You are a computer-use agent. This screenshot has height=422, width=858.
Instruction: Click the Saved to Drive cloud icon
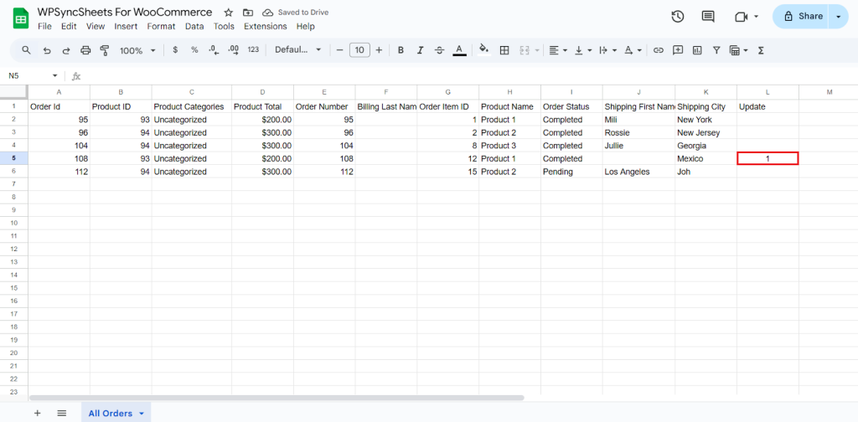(x=267, y=13)
